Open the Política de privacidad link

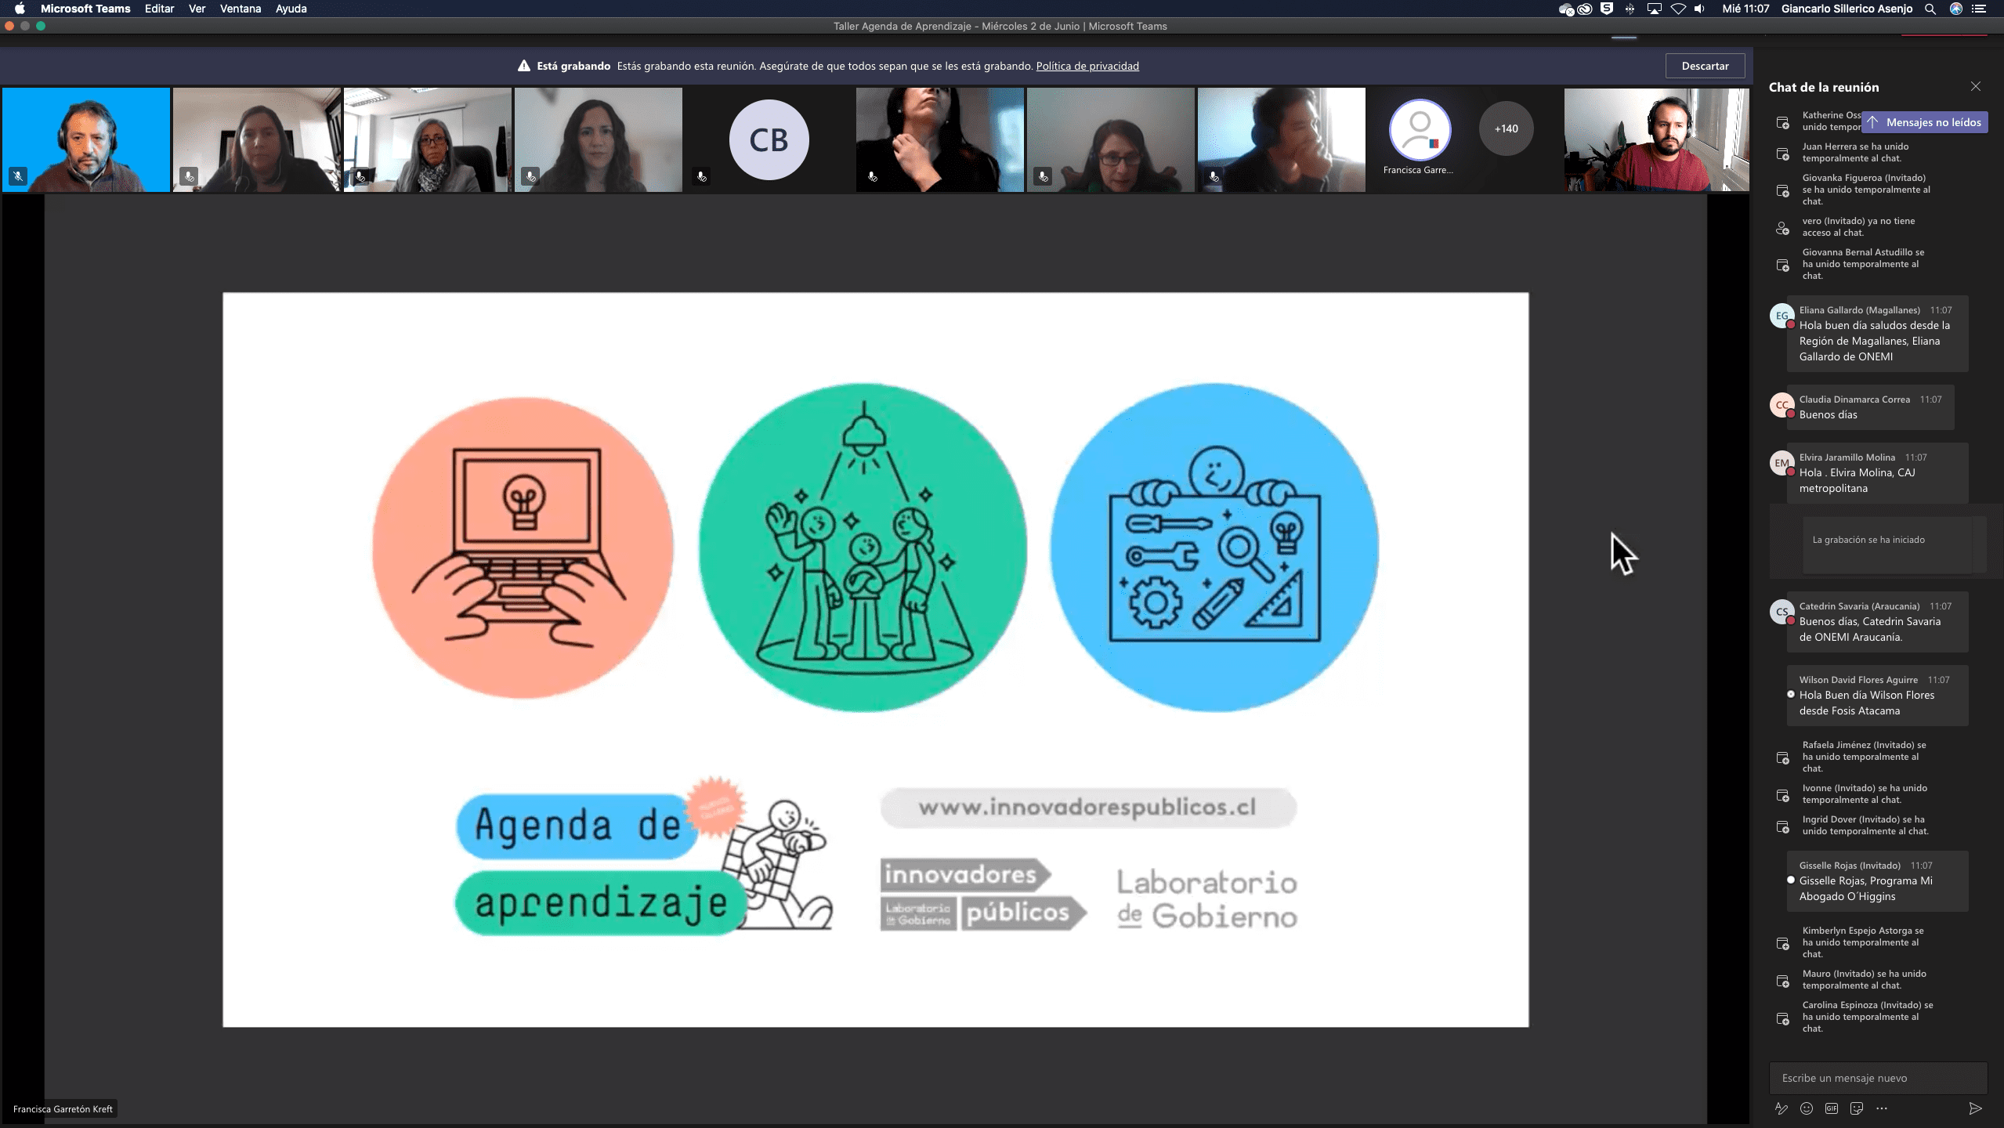pos(1087,66)
